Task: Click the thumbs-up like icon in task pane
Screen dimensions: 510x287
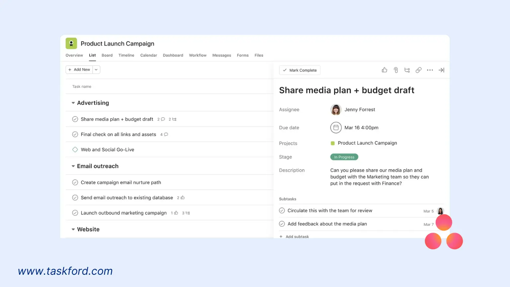Action: (x=384, y=70)
